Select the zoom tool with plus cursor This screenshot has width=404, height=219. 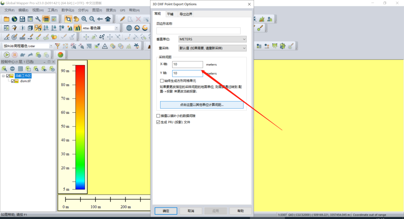point(68,19)
